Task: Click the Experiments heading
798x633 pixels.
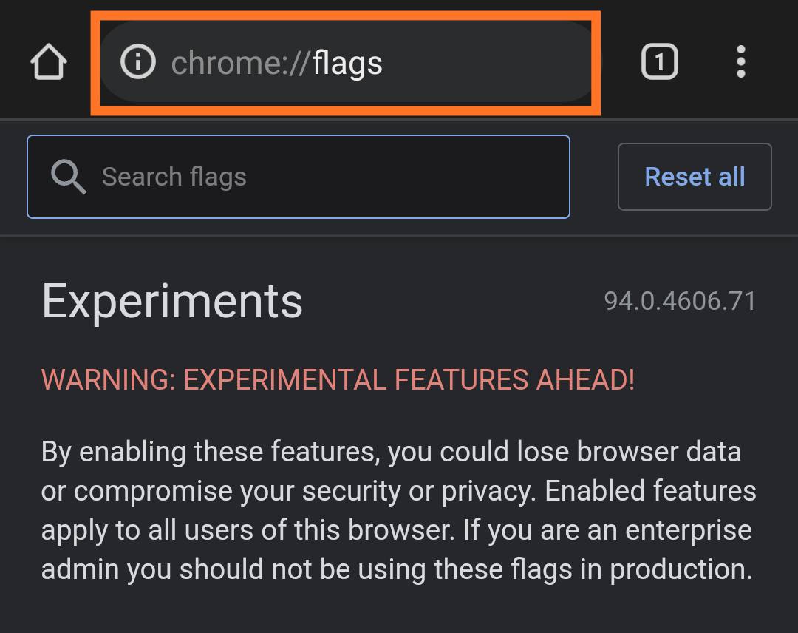Action: (172, 300)
